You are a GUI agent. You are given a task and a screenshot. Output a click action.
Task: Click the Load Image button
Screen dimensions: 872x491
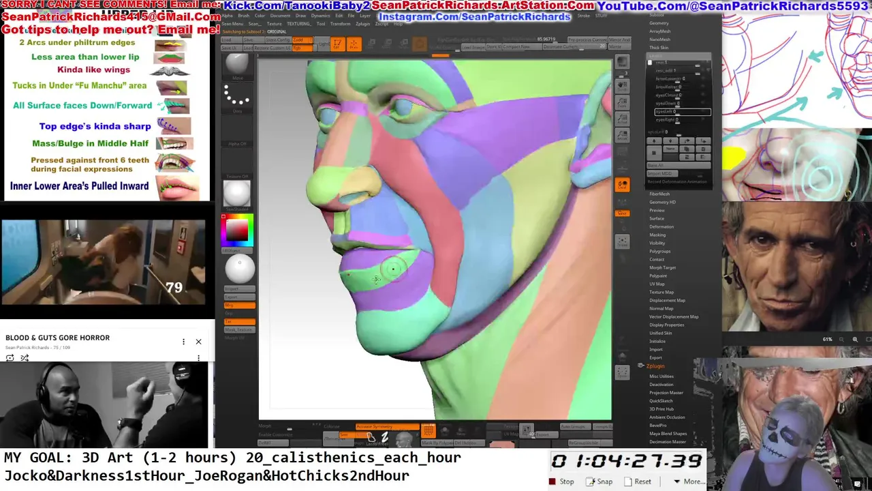[x=472, y=47]
